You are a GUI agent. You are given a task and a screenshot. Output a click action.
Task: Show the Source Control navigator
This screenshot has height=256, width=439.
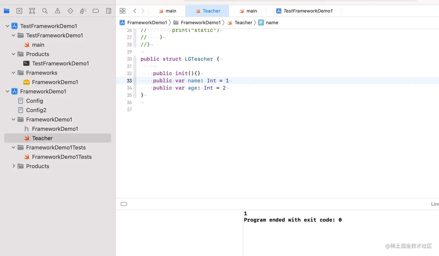pos(19,11)
